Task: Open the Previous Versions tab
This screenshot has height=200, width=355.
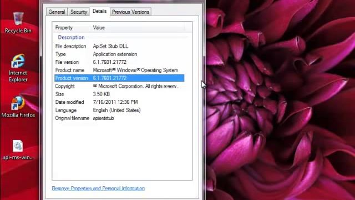Action: [x=131, y=12]
